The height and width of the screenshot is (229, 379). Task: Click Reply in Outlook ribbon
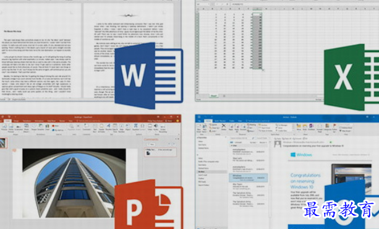coord(231,127)
